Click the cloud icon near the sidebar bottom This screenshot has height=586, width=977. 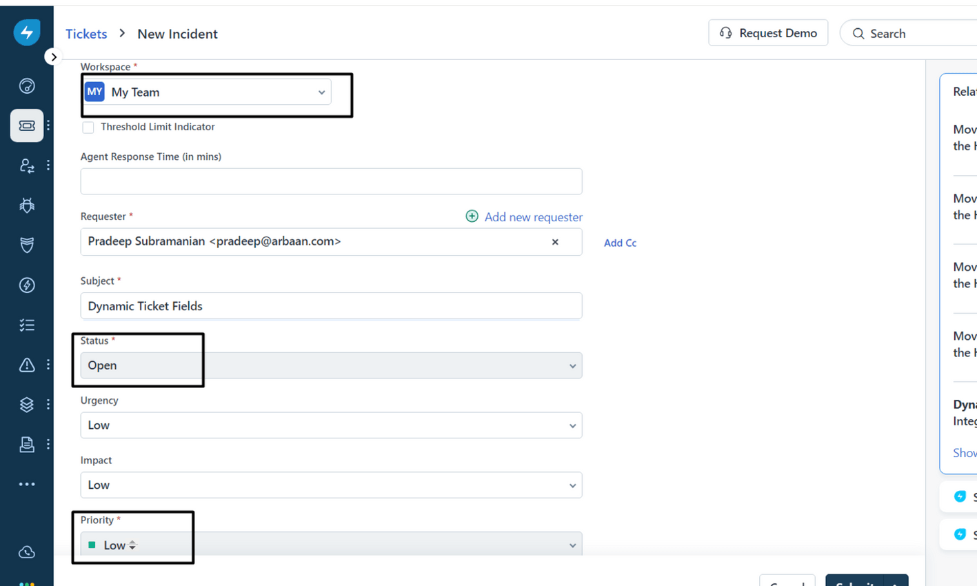click(26, 552)
